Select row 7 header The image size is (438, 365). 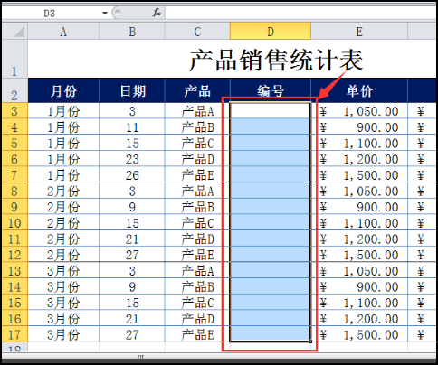tap(14, 175)
